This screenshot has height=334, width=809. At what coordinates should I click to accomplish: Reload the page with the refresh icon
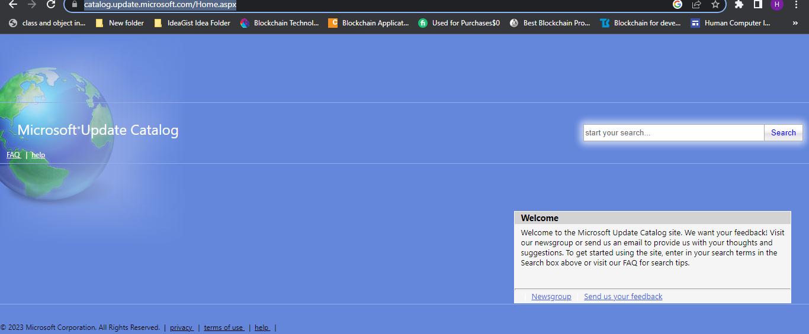point(51,5)
